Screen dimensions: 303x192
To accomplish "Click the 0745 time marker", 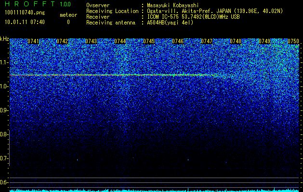I will pos(149,41).
